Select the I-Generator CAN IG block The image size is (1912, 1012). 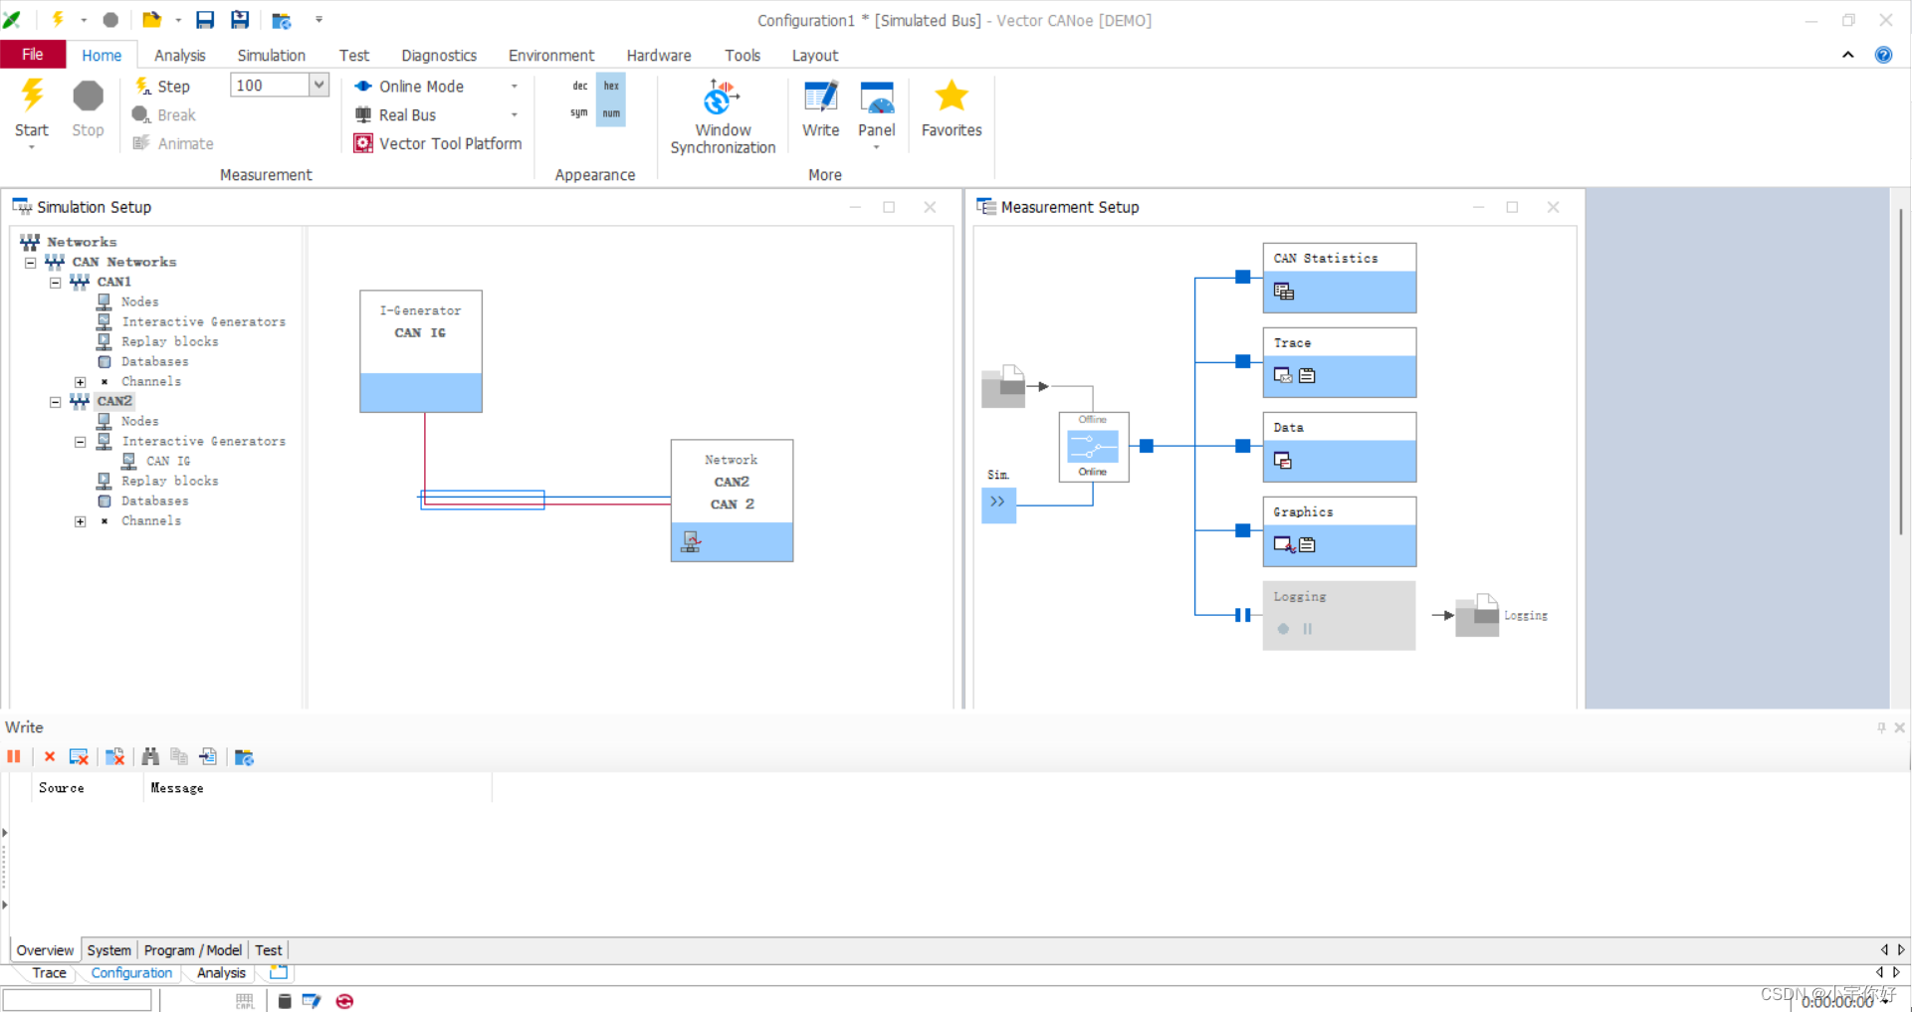(x=421, y=351)
